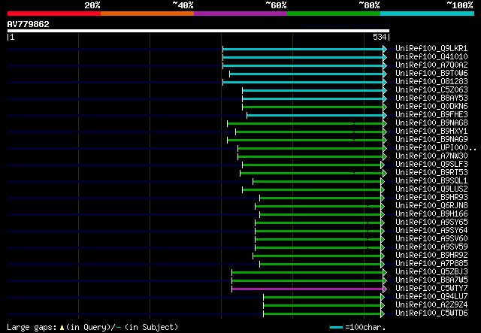Viewport: 481px width, 333px height.
Task: Click the UniRef100_A9SV60 label
Action: pos(431,239)
